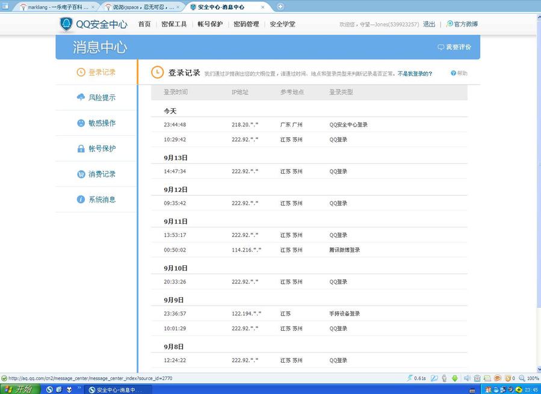Click the cloud icon for 风险提示
Image resolution: width=541 pixels, height=394 pixels.
coord(81,97)
